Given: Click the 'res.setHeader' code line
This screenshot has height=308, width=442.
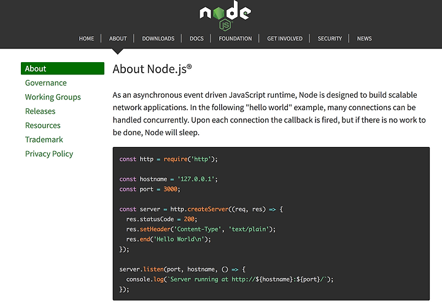Looking at the screenshot, I should (x=201, y=229).
